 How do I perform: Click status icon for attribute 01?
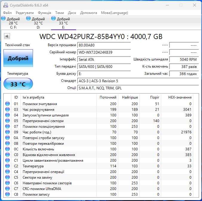pos(7,104)
